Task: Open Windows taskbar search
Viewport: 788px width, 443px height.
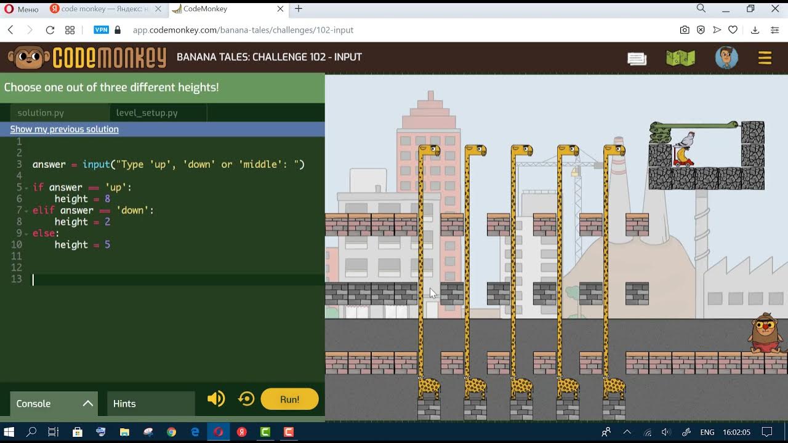Action: tap(31, 432)
